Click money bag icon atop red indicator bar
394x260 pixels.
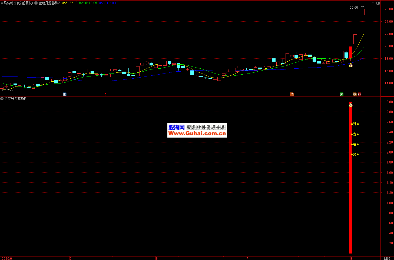coord(351,105)
